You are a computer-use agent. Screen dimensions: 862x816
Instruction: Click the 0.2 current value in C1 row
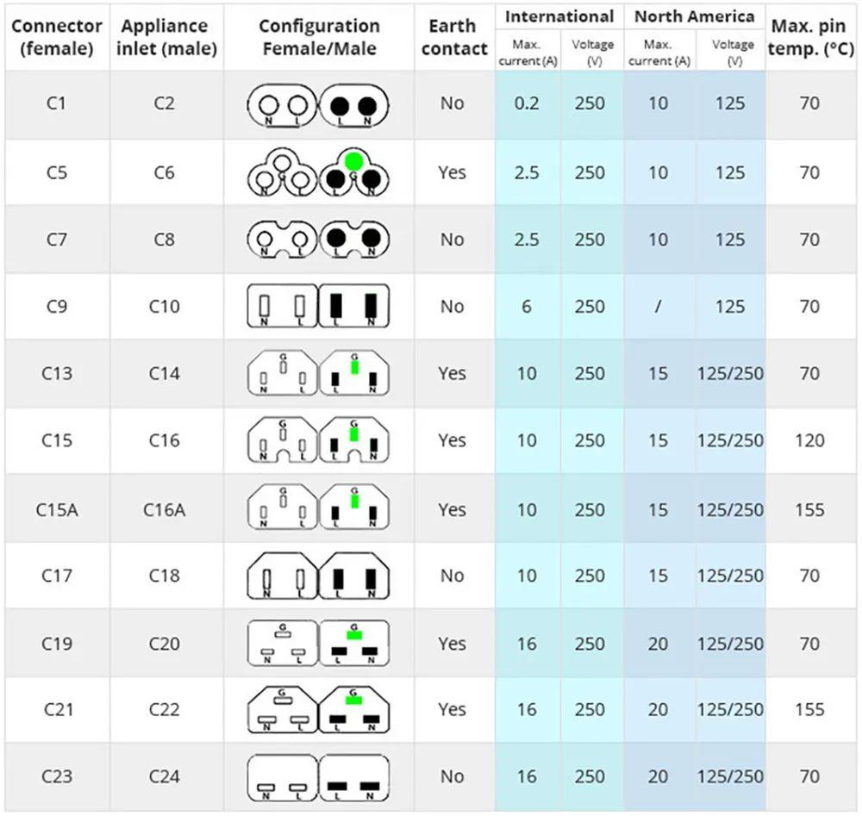point(527,104)
